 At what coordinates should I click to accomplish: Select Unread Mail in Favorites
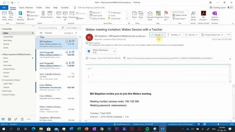[x=8, y=37]
